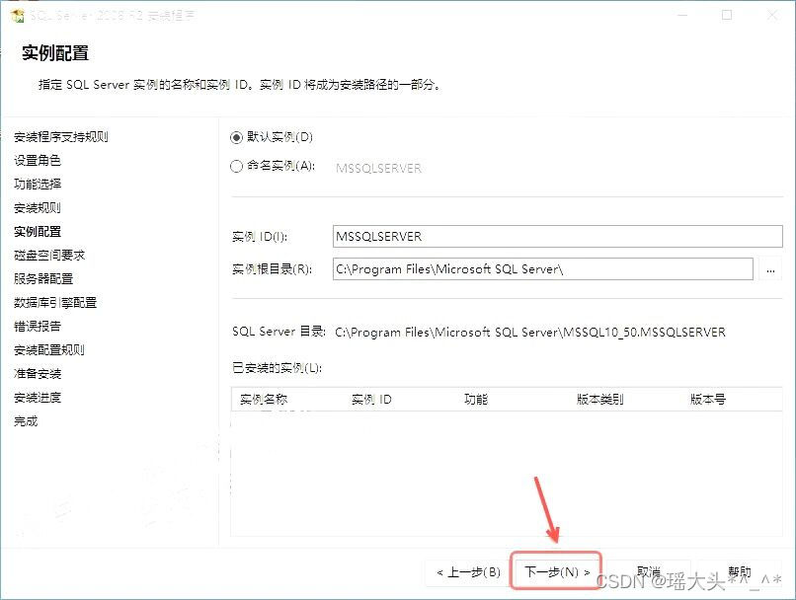Select the 功能选择 step in sidebar
The height and width of the screenshot is (600, 796).
38,185
